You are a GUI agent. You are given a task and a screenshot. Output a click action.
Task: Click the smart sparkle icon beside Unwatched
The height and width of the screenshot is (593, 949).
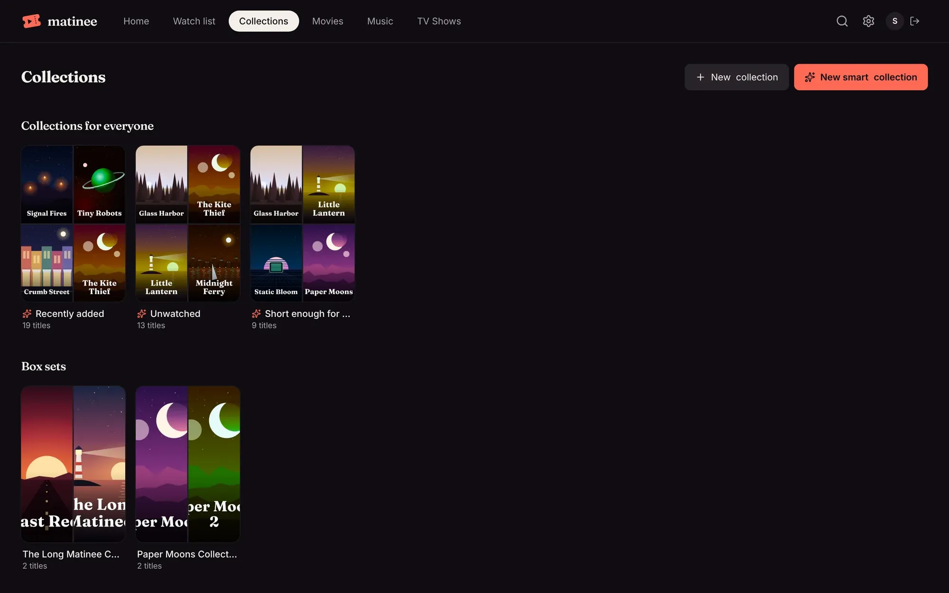coord(142,314)
